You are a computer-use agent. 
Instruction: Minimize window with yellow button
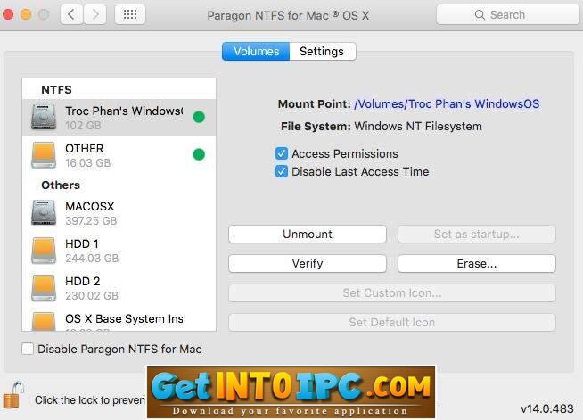point(26,15)
